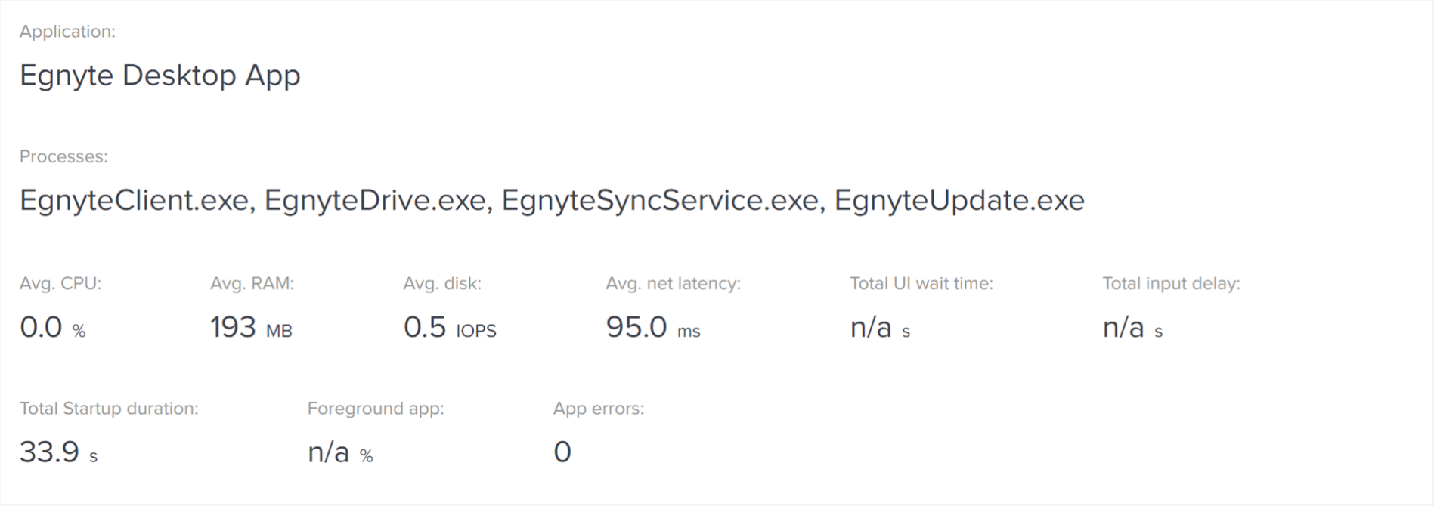Select the 0.0 % CPU value
The height and width of the screenshot is (506, 1434).
52,328
